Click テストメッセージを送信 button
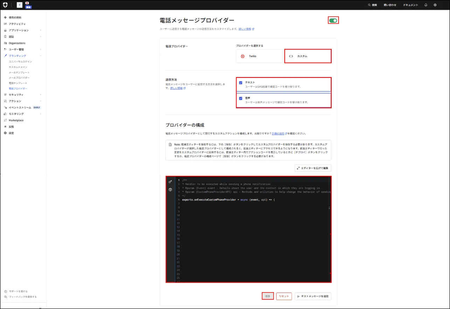 313,296
